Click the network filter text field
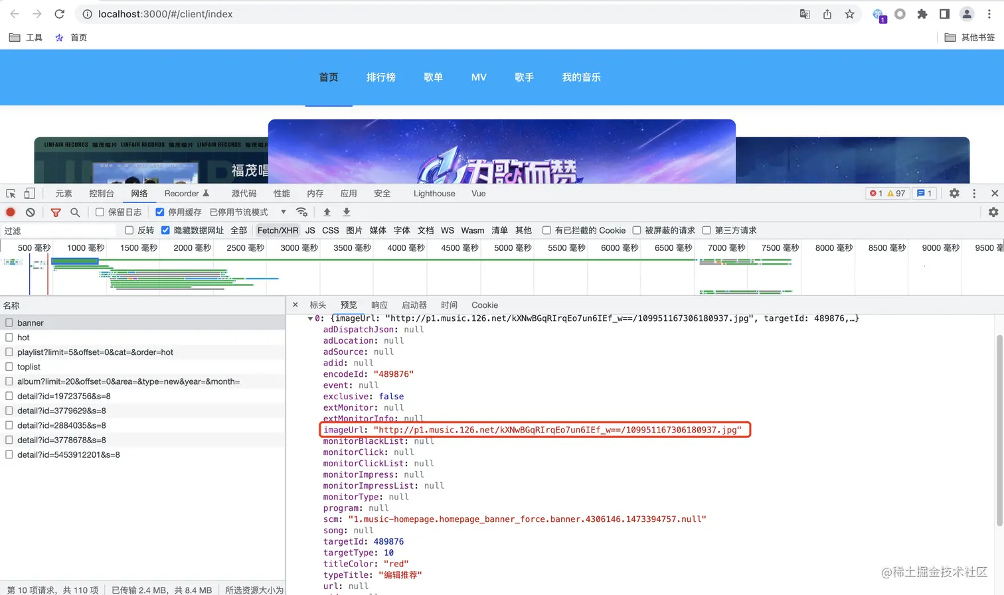The image size is (1004, 595). click(x=60, y=230)
